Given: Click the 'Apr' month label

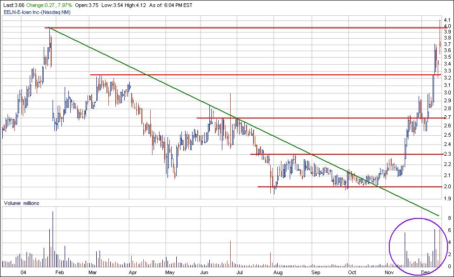Looking at the screenshot, I should tap(133, 272).
